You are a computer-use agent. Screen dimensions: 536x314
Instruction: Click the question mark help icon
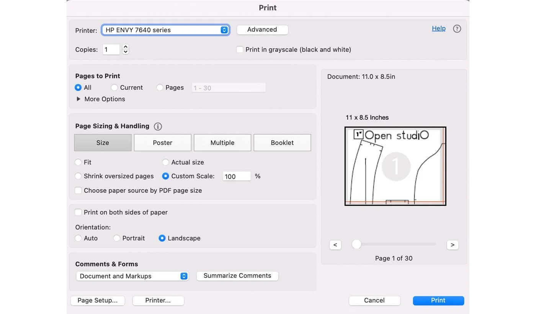457,28
